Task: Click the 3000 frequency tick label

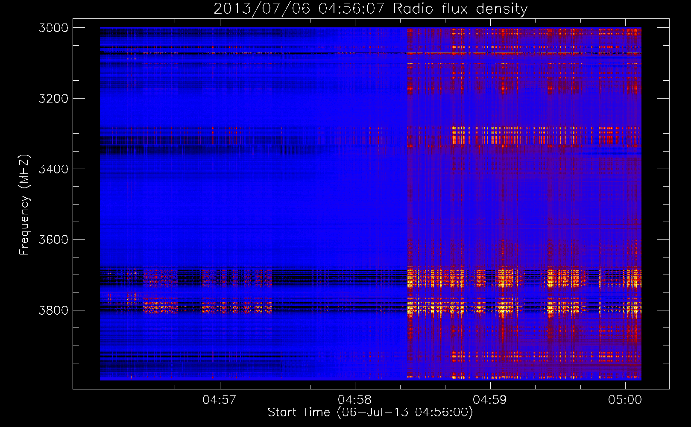Action: [53, 28]
